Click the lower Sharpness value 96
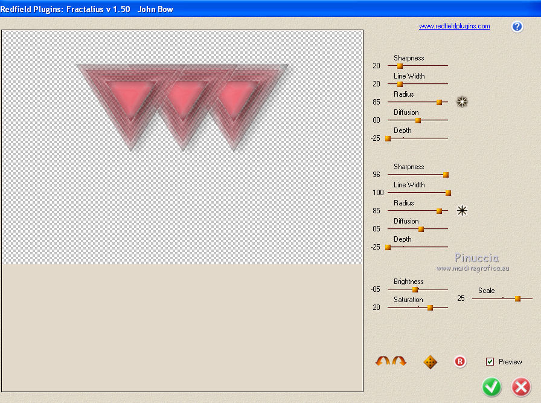Viewport: 541px width, 403px height. click(x=376, y=175)
